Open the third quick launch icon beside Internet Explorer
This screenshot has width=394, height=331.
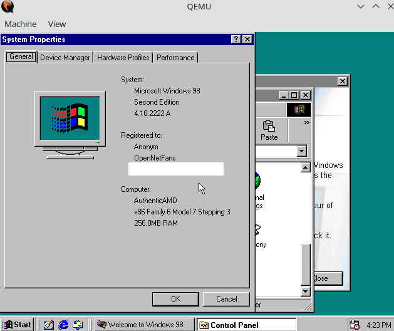pos(78,325)
